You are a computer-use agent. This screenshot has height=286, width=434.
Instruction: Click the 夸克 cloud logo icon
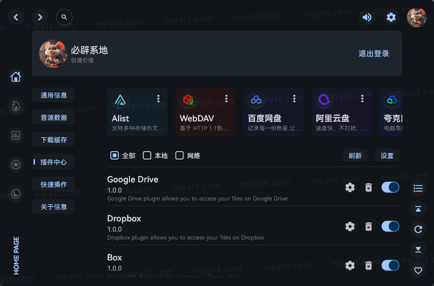(392, 100)
